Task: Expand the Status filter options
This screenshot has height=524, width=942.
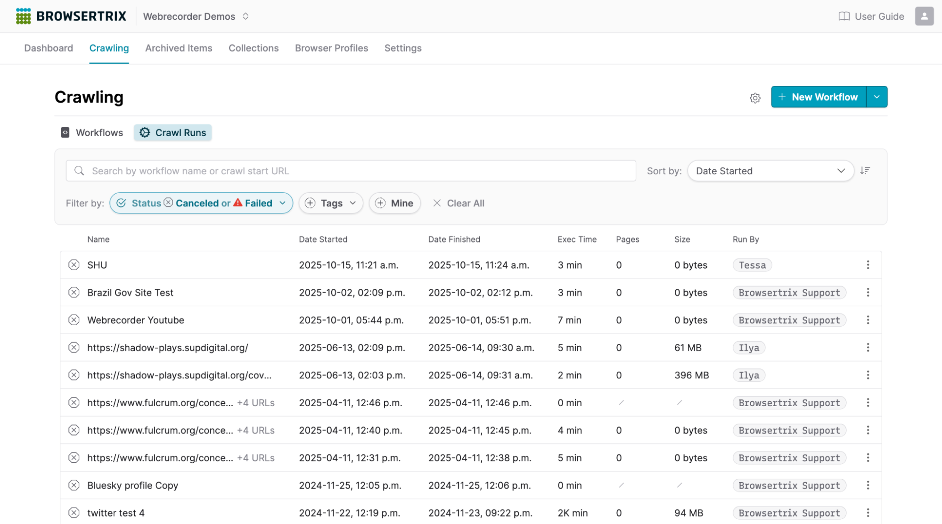Action: pyautogui.click(x=283, y=203)
